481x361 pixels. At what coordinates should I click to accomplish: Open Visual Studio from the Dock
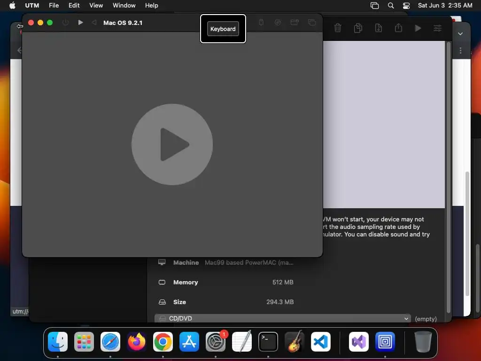pos(358,341)
